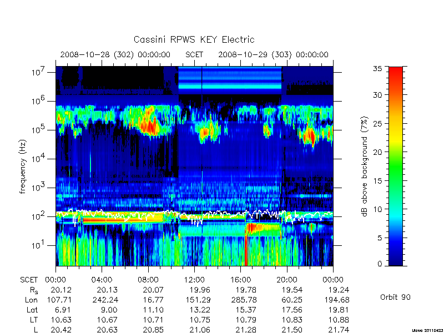This screenshot has height=333, width=444.
Task: Click the Lon value "151.29"
Action: tap(198, 300)
